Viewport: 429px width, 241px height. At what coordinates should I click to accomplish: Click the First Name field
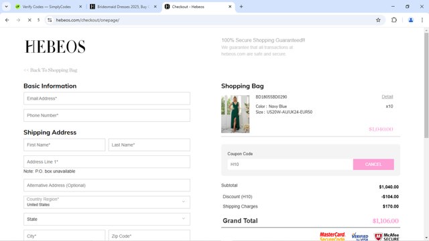tap(64, 145)
